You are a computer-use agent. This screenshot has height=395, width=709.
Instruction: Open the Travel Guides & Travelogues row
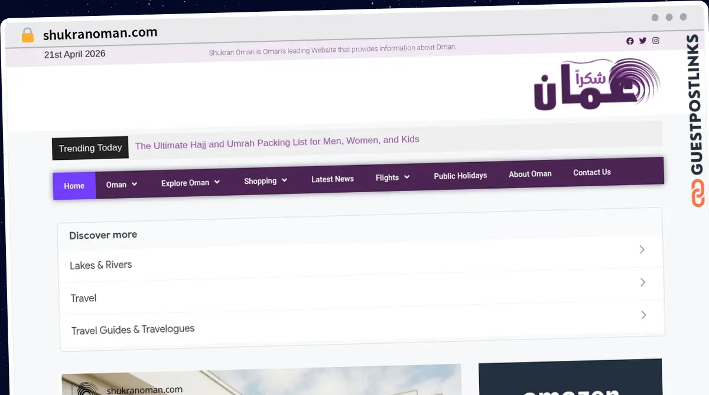pyautogui.click(x=133, y=330)
